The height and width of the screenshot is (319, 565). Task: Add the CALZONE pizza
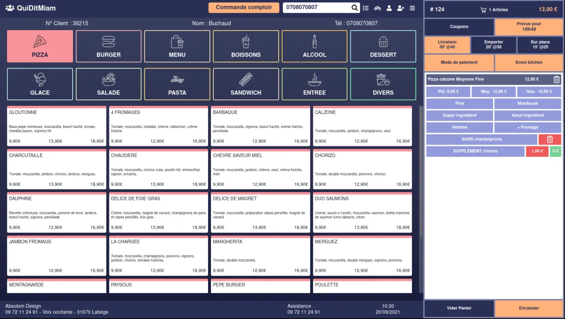[363, 126]
